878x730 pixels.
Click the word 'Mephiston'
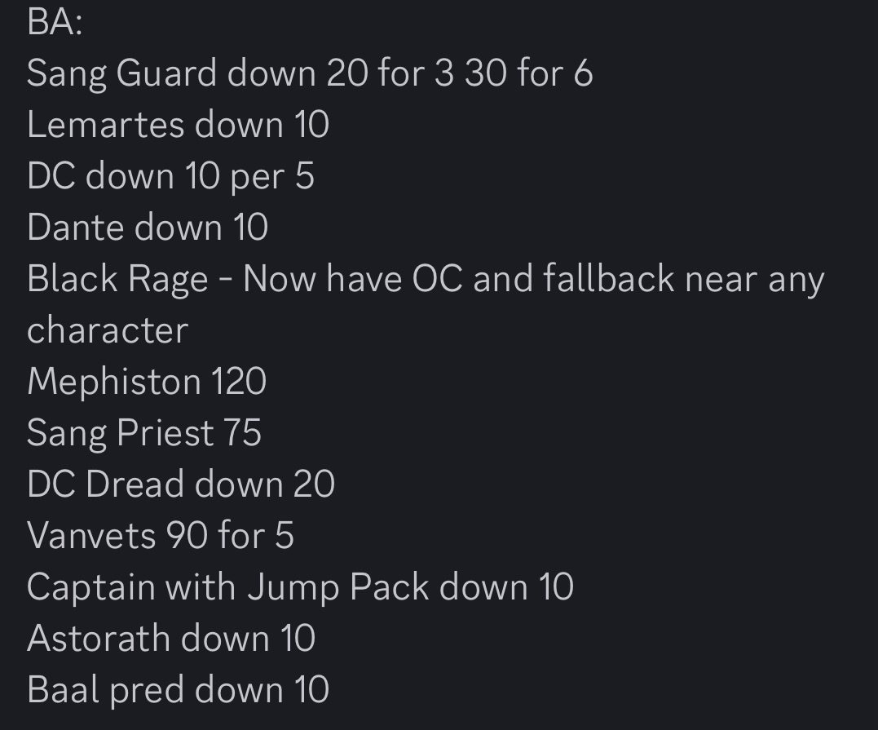coord(114,382)
